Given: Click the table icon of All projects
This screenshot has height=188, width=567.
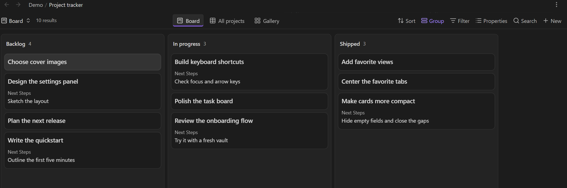Looking at the screenshot, I should click(213, 21).
